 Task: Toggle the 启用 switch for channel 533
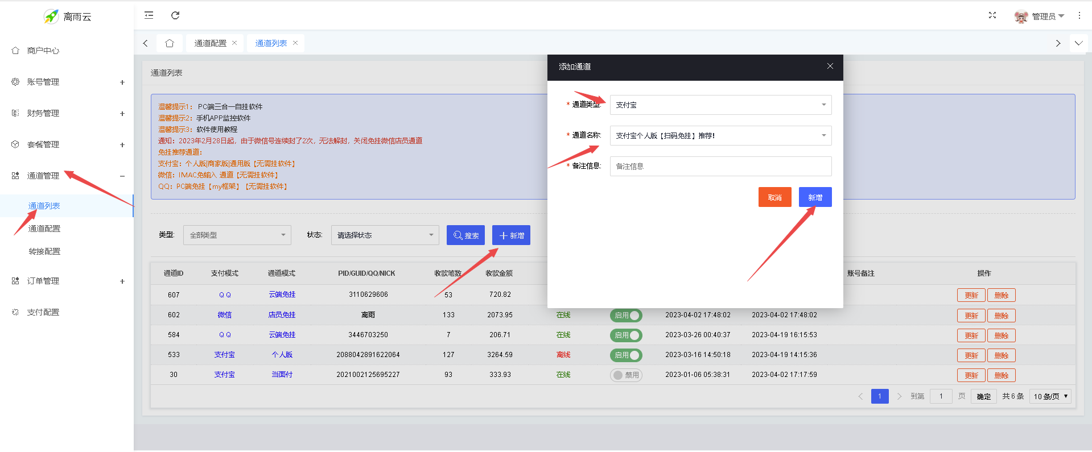click(x=626, y=355)
